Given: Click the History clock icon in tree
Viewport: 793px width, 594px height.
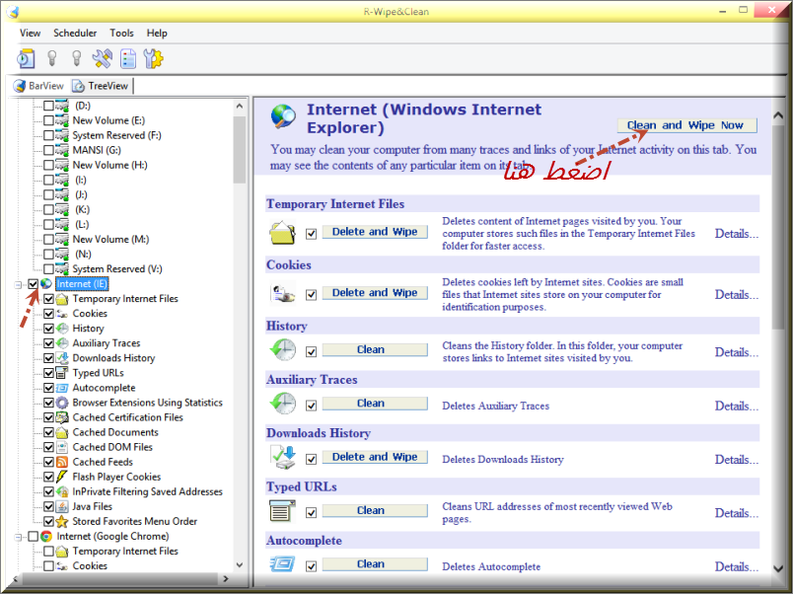Looking at the screenshot, I should [x=62, y=329].
